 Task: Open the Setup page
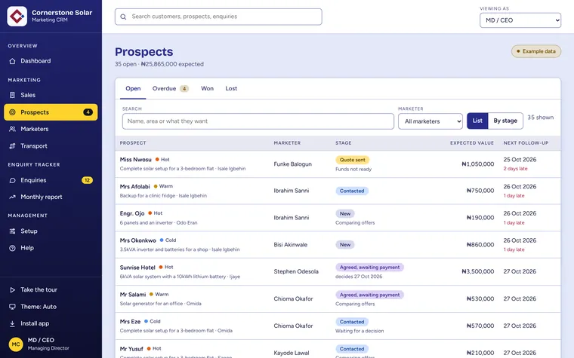click(51, 231)
